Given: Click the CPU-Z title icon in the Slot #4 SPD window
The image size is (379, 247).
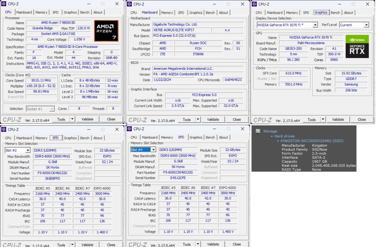Looking at the screenshot, I should pyautogui.click(x=129, y=129).
